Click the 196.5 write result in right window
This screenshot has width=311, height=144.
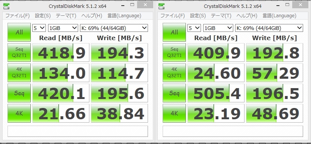(275, 93)
